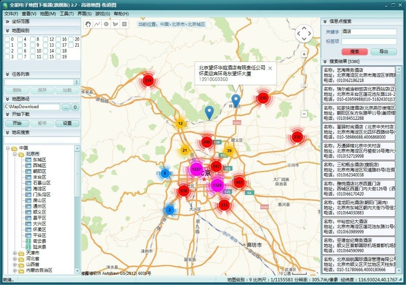
Task: Click the red cluster marker labeled 1322
Action: pyautogui.click(x=217, y=184)
